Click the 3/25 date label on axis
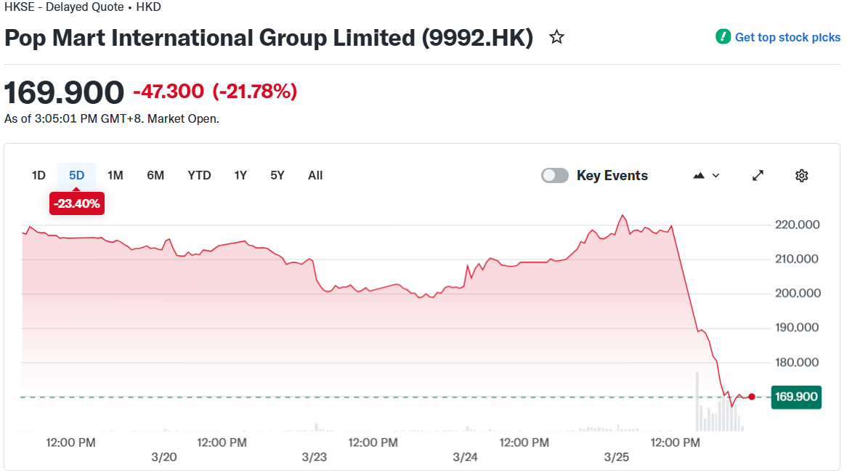 pyautogui.click(x=617, y=457)
